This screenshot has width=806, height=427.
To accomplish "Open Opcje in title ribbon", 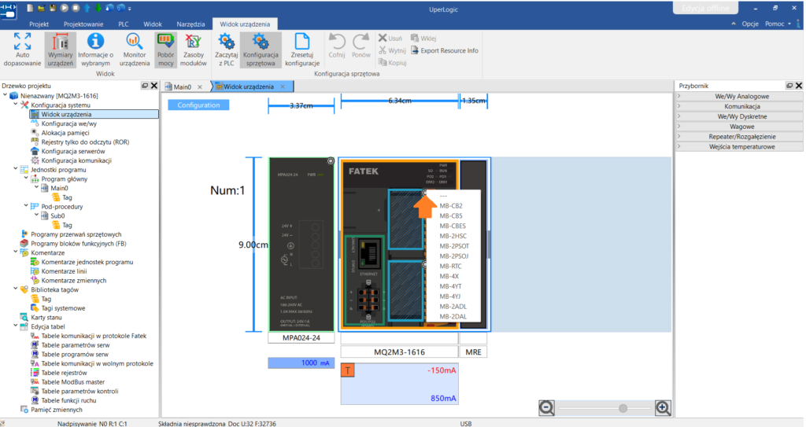I will [750, 24].
